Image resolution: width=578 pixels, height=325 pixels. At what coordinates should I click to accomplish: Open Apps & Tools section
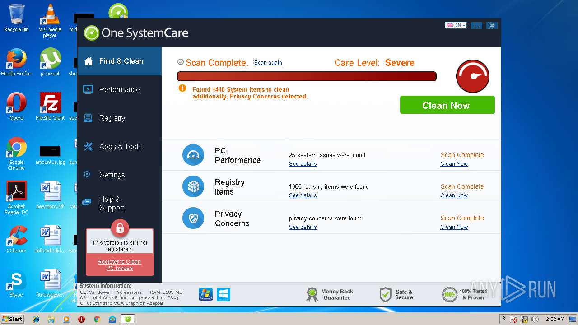(x=119, y=146)
